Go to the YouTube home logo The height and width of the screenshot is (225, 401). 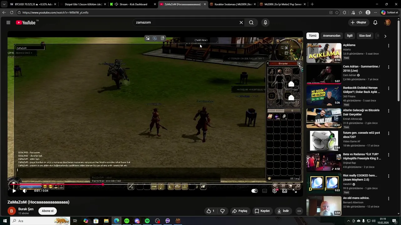(x=26, y=22)
